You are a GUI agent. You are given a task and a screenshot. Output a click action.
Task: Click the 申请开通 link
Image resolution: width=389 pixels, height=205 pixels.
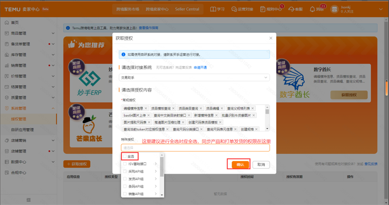(200, 68)
